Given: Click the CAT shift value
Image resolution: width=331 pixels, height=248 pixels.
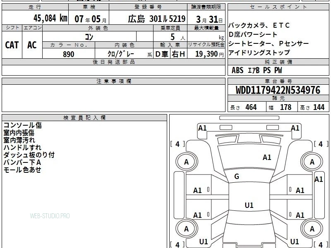Looking at the screenshot, I should [12, 45].
